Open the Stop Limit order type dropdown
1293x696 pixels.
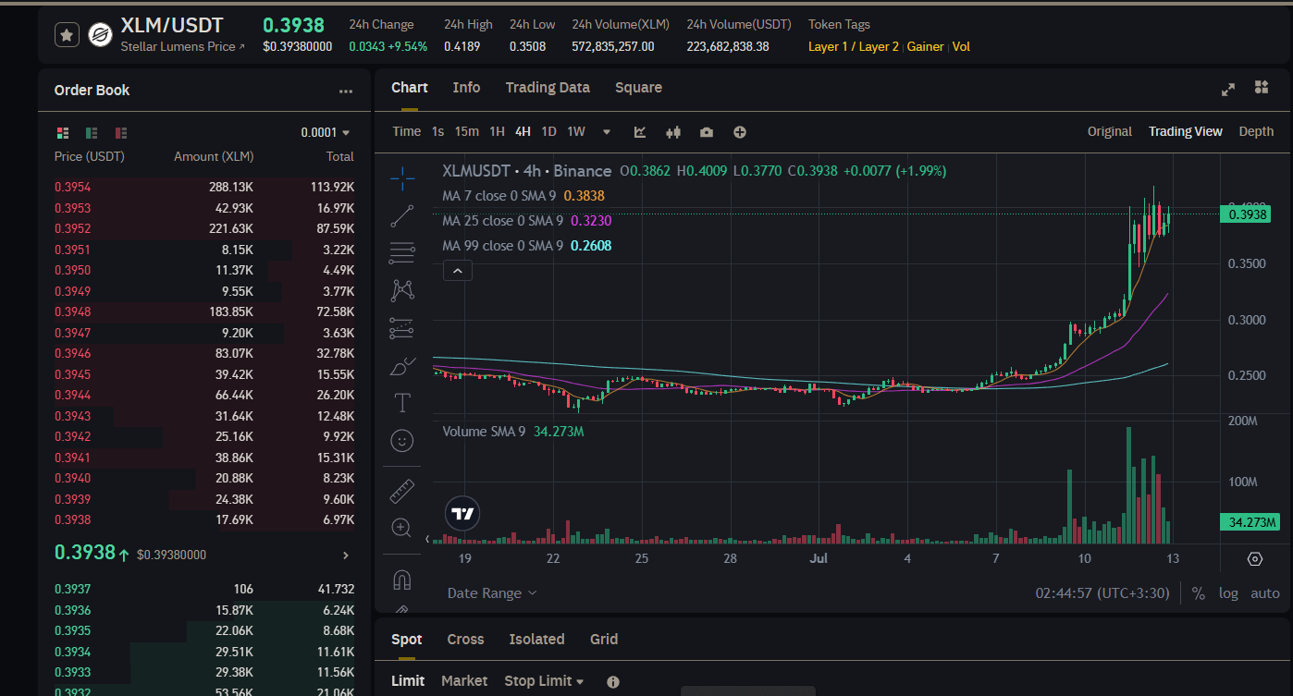[x=544, y=681]
